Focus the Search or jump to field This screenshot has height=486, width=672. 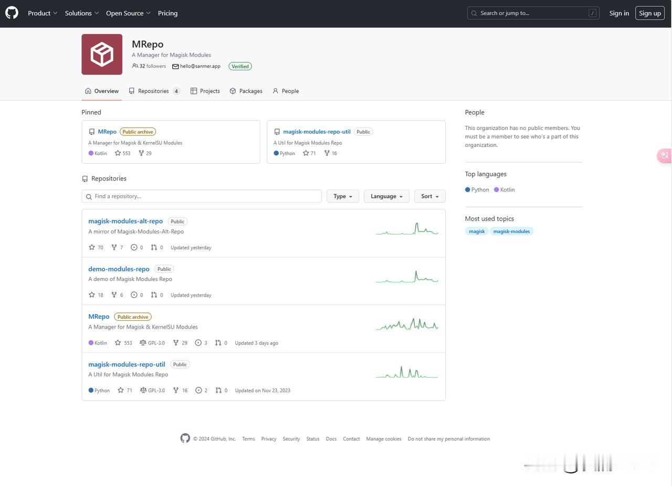(533, 13)
